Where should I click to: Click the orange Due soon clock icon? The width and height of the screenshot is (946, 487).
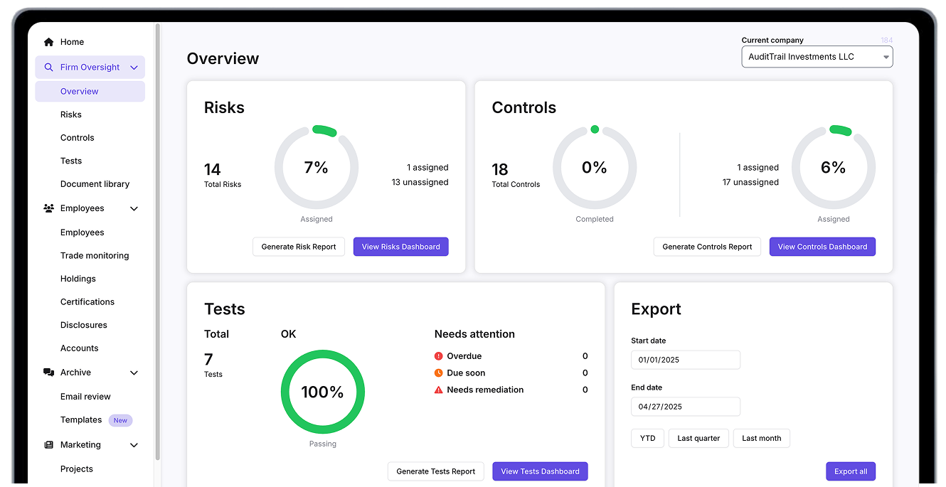[438, 373]
